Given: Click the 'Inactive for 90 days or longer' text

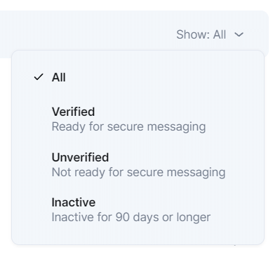Looking at the screenshot, I should click(x=131, y=217).
